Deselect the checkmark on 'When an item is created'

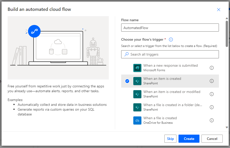(127, 81)
